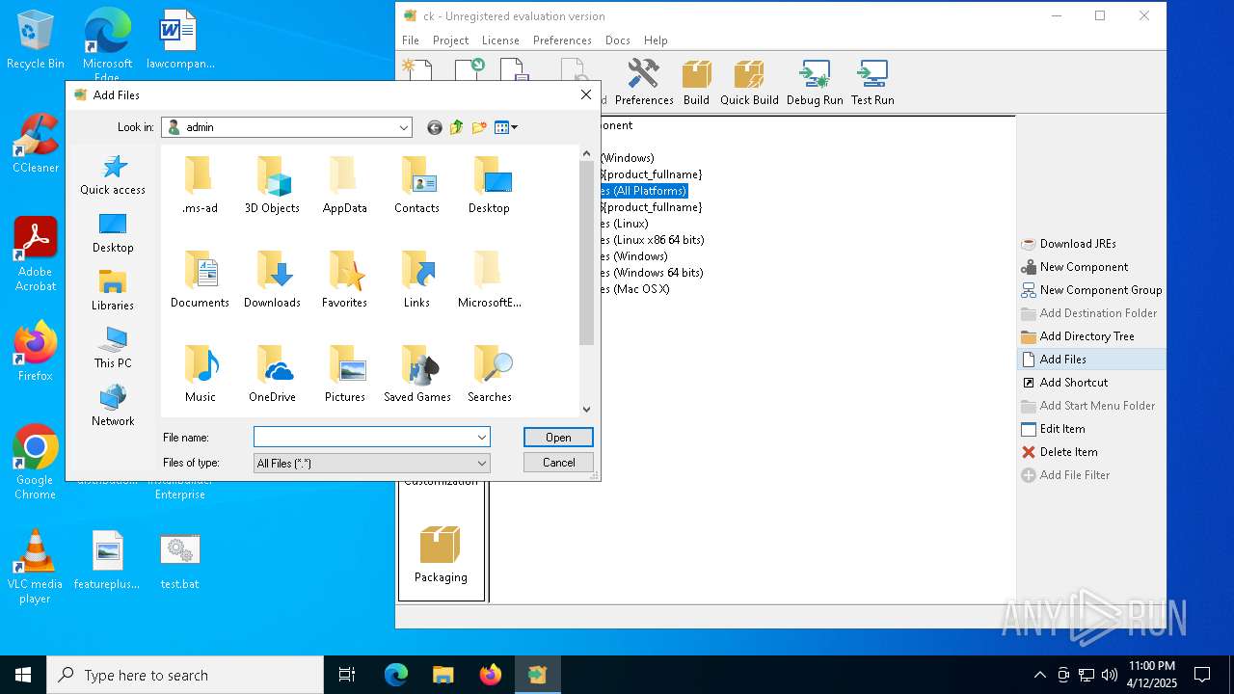Screen dimensions: 1234x694
Task: Click the file list scroll down arrow
Action: pos(586,409)
